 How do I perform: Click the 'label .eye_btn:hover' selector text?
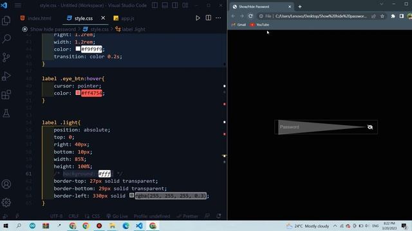(73, 78)
